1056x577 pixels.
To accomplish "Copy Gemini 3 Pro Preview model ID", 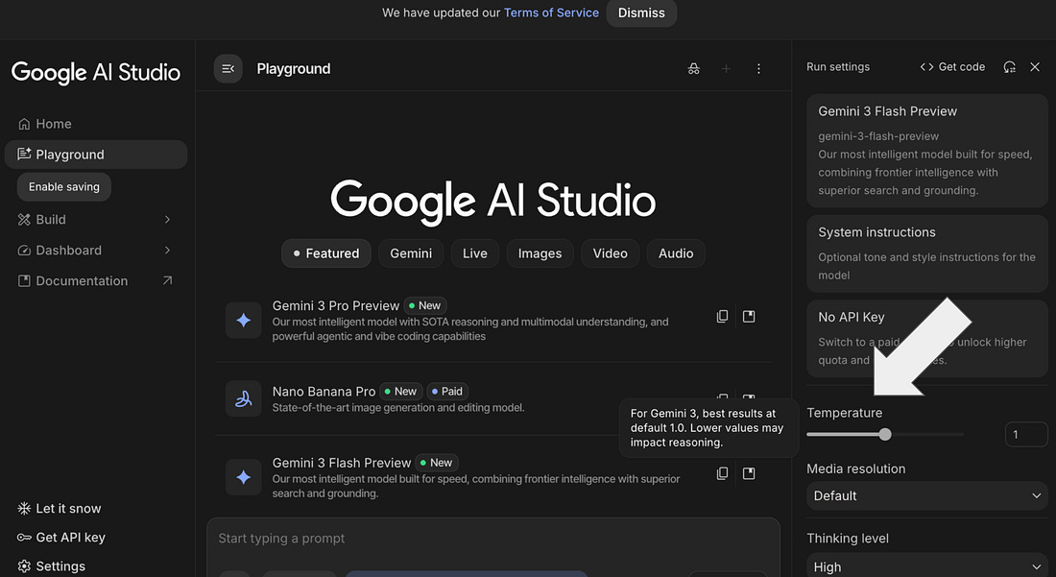I will [722, 317].
